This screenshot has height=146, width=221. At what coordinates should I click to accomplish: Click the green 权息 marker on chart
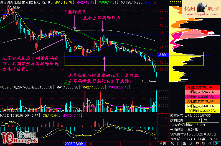coord(67,83)
